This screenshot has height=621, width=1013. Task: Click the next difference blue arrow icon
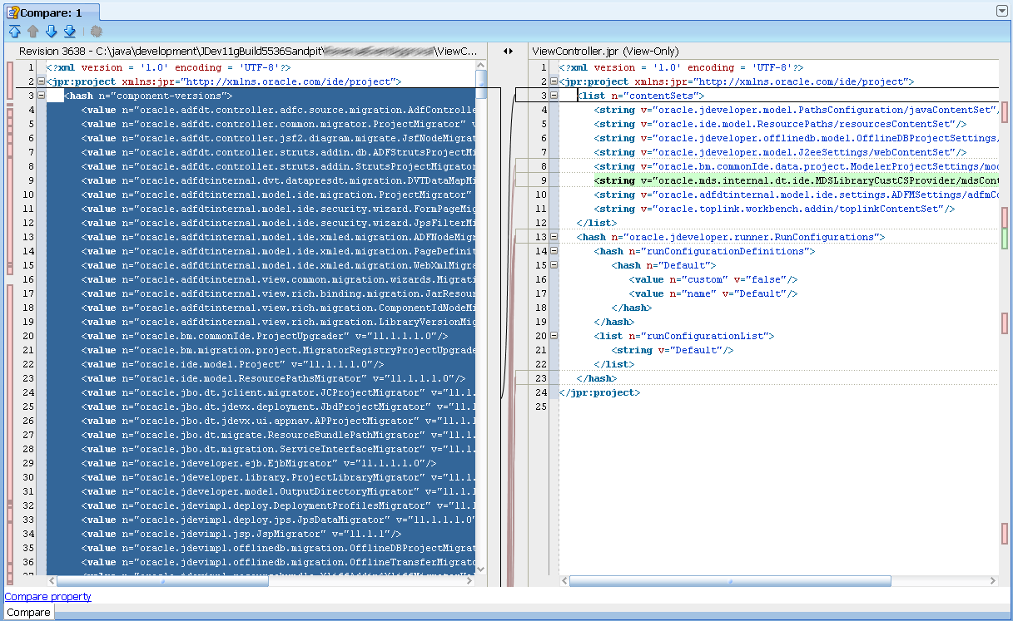point(50,30)
